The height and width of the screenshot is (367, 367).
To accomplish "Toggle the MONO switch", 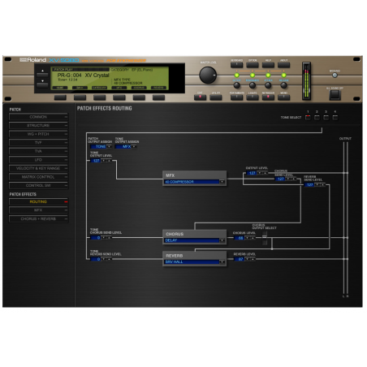I will [x=283, y=97].
